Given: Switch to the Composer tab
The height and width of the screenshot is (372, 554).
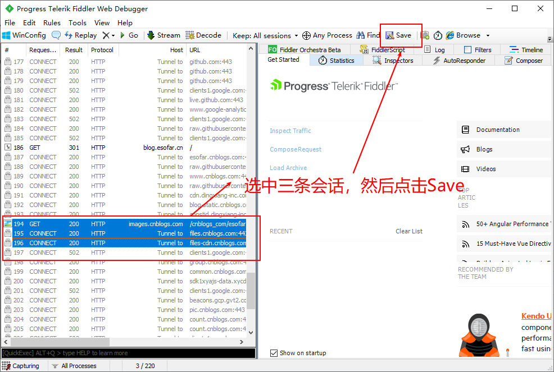Looking at the screenshot, I should point(524,61).
